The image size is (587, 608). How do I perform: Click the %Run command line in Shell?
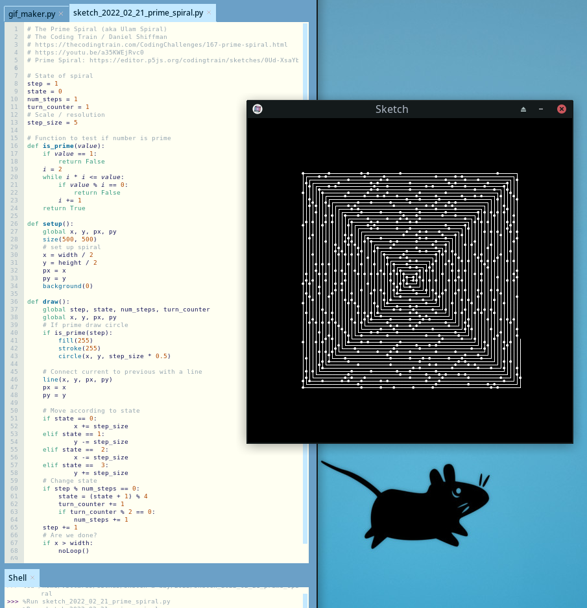click(97, 602)
